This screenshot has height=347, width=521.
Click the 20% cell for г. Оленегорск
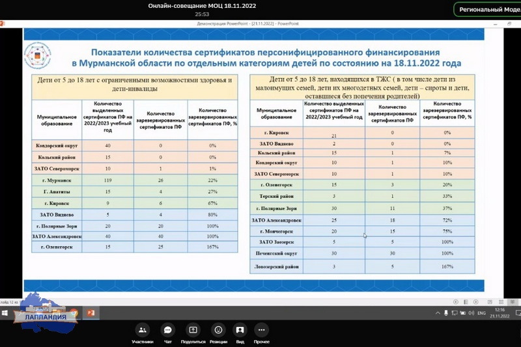pyautogui.click(x=447, y=185)
